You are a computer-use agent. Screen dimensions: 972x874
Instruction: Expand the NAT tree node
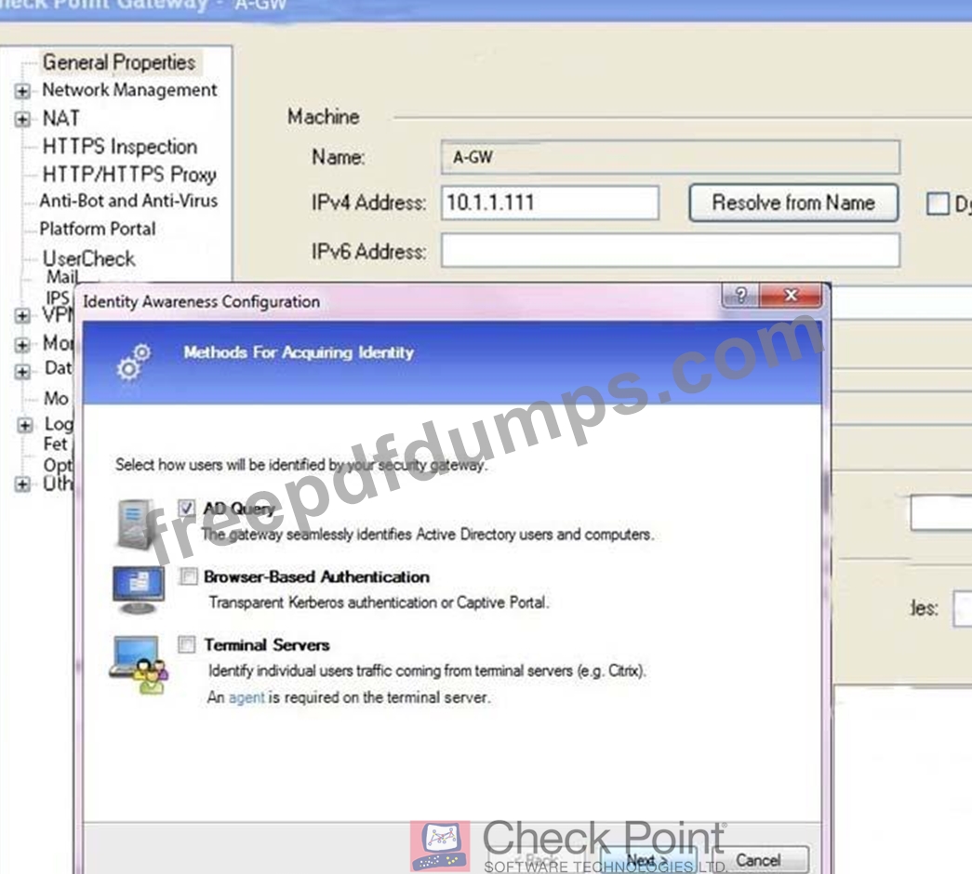pyautogui.click(x=22, y=120)
